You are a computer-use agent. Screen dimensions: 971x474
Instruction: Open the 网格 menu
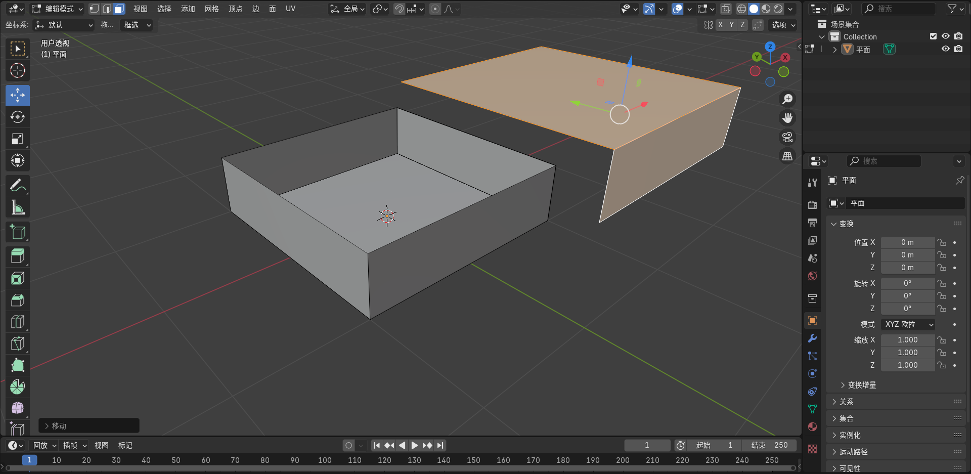[x=211, y=9]
